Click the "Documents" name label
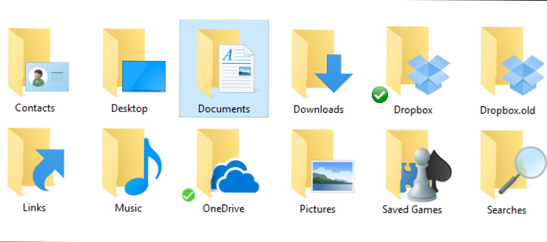The image size is (547, 242). [224, 109]
